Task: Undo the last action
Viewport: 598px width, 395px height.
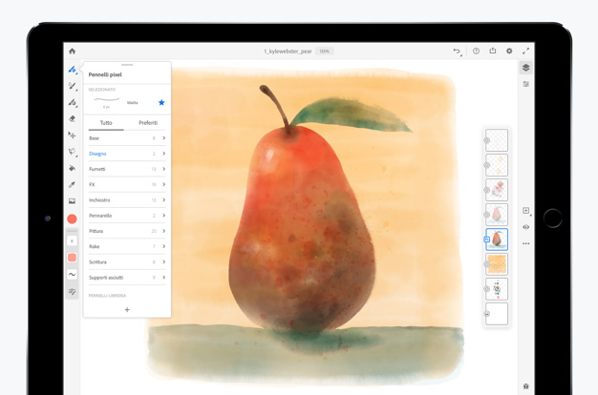Action: tap(457, 51)
